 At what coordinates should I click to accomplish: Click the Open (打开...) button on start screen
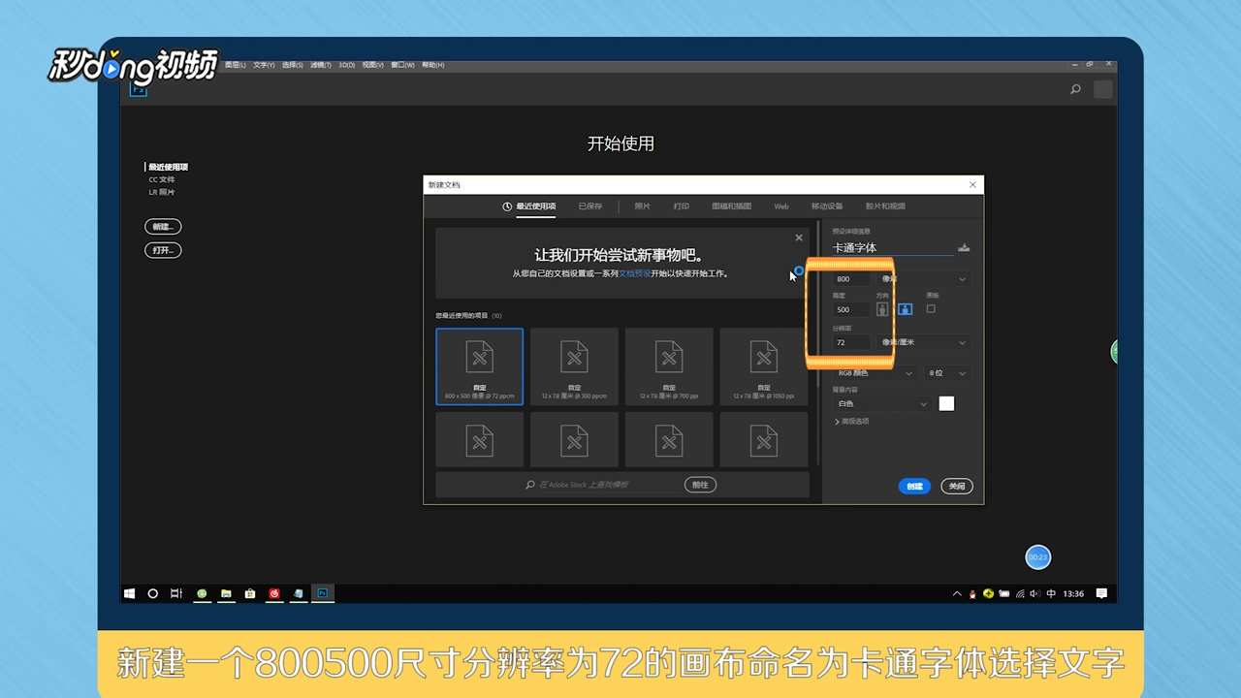tap(163, 250)
